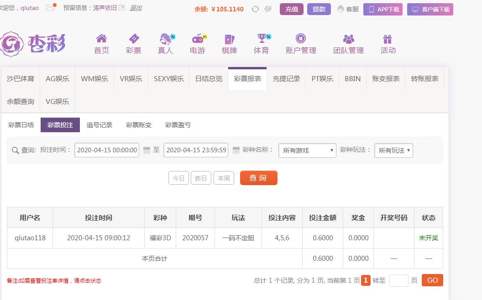
Task: Click the 退出 logout link
Action: tap(136, 8)
